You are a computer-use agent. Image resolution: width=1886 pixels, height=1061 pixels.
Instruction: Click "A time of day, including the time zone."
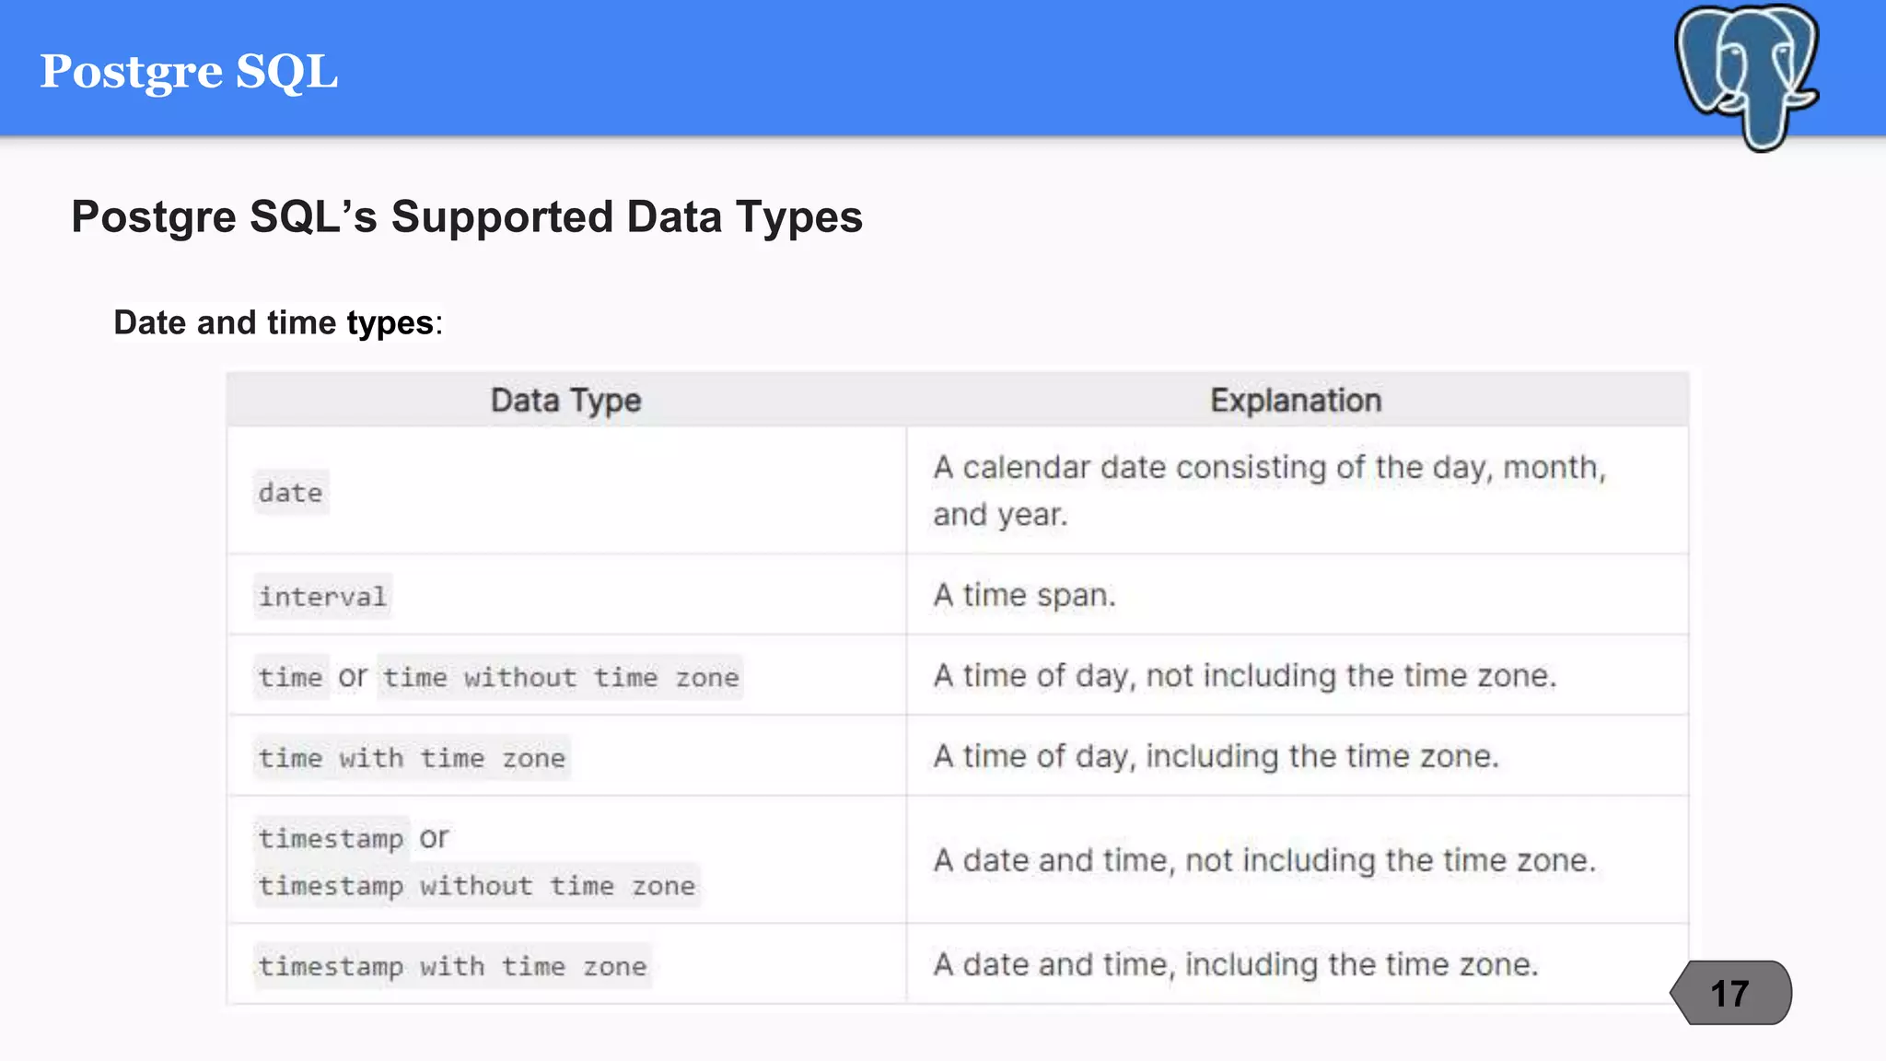(1216, 757)
